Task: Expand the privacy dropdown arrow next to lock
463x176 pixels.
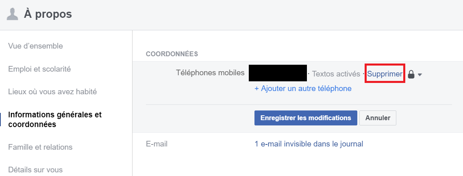Action: coord(420,75)
